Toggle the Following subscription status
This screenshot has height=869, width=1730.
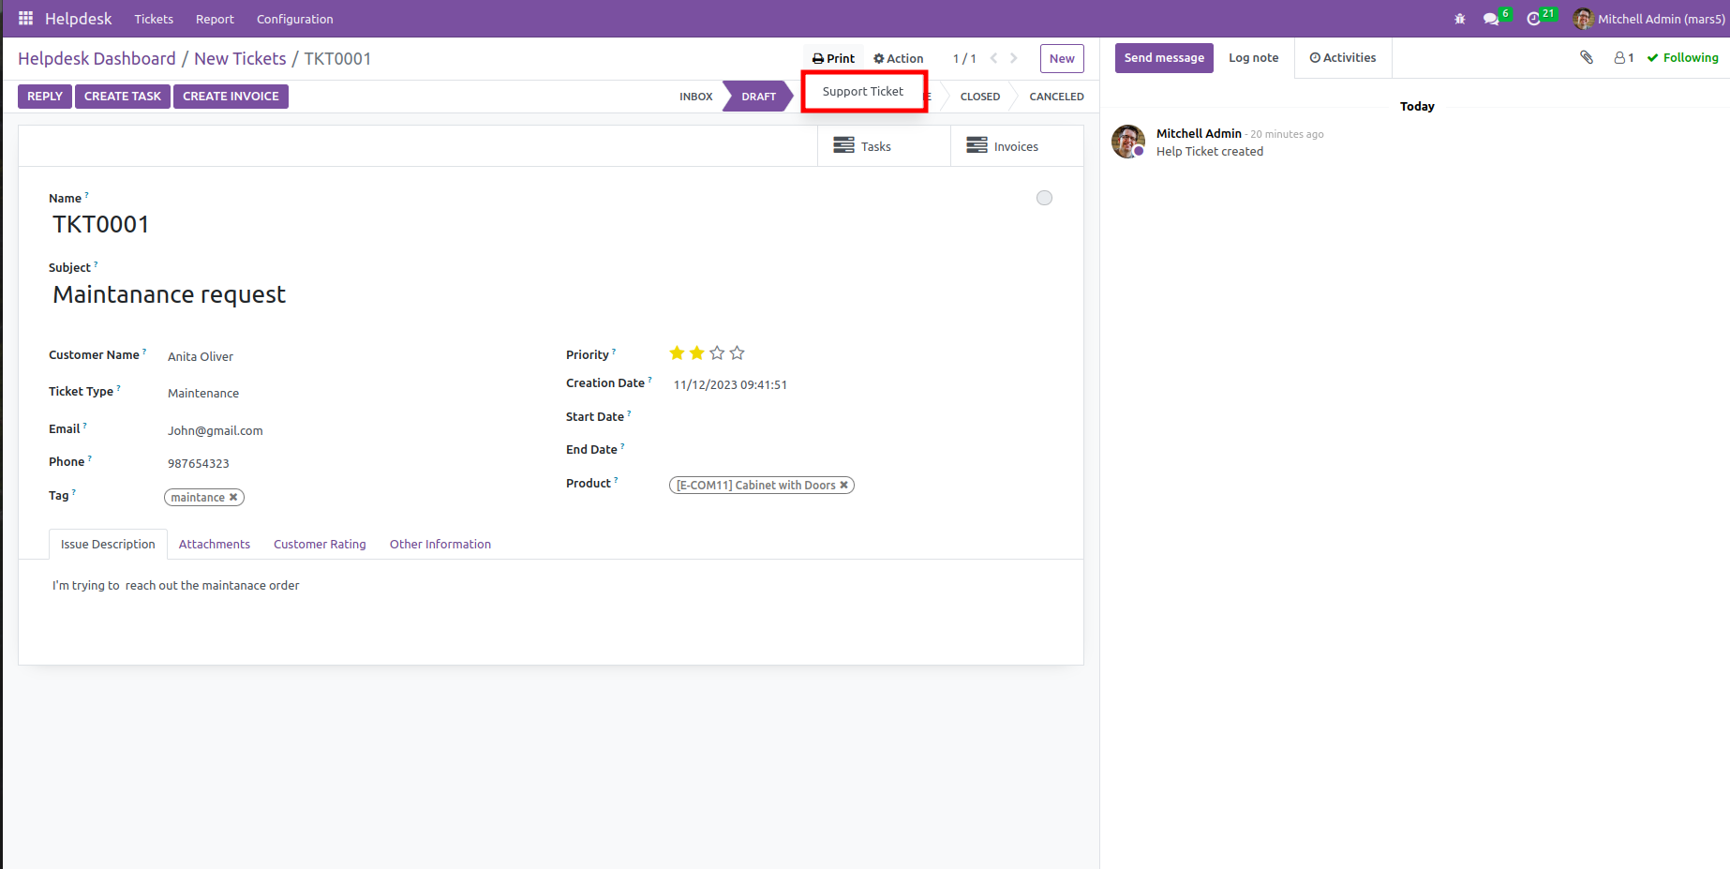pos(1683,57)
